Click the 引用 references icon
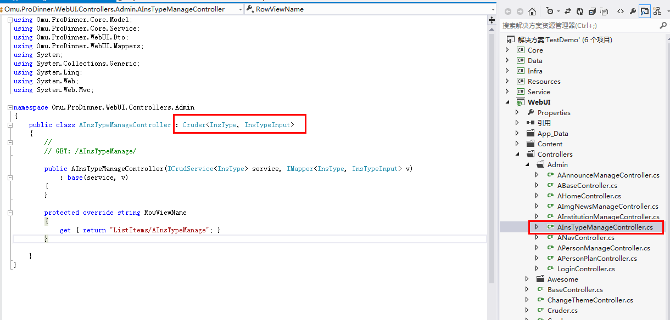Image resolution: width=670 pixels, height=320 pixels. (531, 123)
